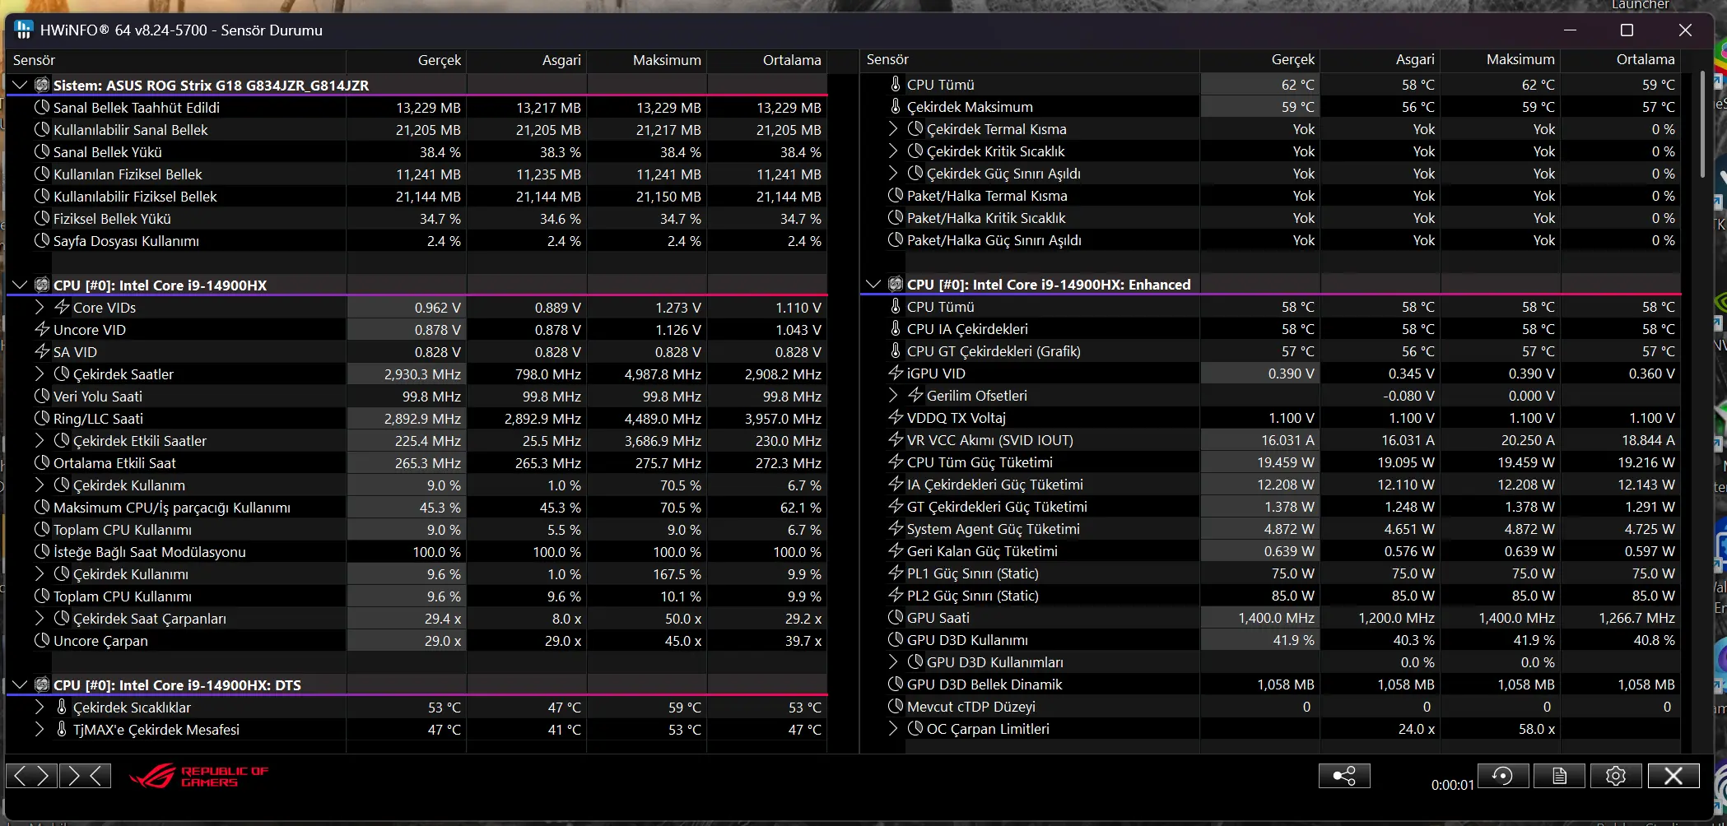Click the lightning icon beside VR VCC Akımı
This screenshot has width=1727, height=826.
click(896, 440)
